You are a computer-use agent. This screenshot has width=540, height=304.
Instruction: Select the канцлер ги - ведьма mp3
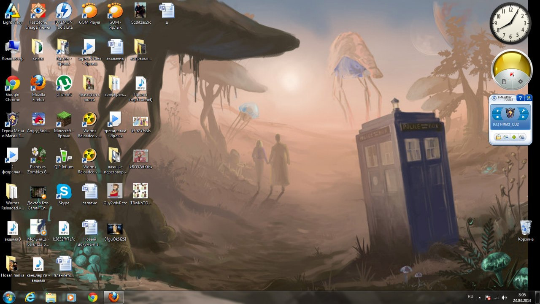tap(38, 269)
